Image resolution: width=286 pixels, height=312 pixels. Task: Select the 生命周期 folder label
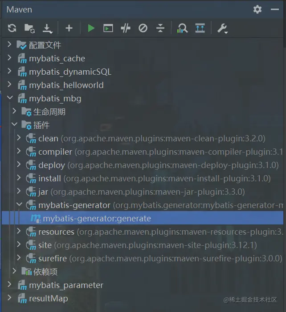(x=49, y=112)
